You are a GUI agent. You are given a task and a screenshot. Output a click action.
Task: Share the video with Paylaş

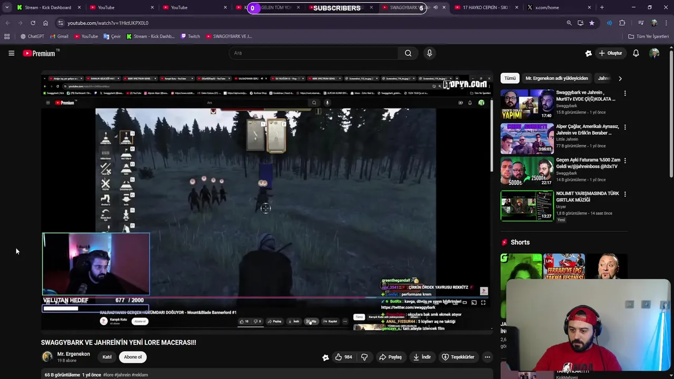coord(390,357)
